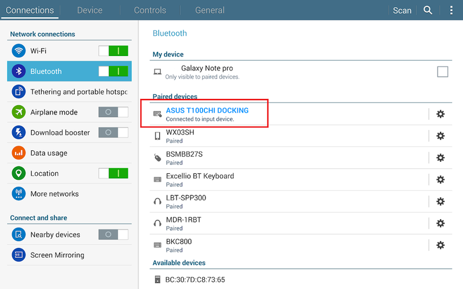The width and height of the screenshot is (463, 289).
Task: Open settings gear for LBT-SPP300
Action: coord(440,201)
